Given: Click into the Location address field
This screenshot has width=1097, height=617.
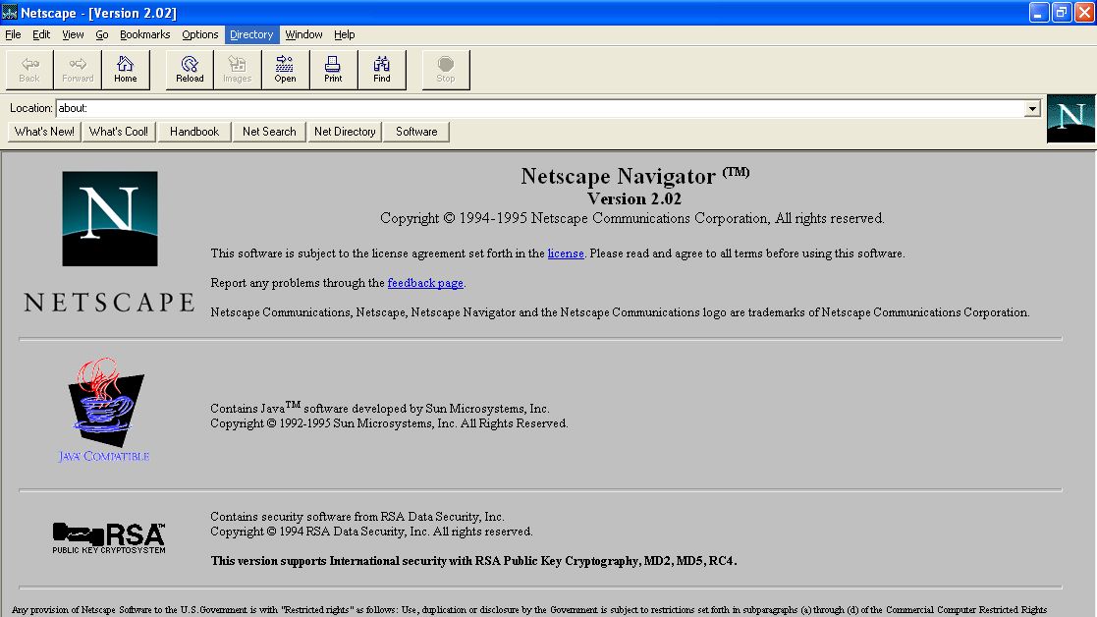Looking at the screenshot, I should 540,108.
